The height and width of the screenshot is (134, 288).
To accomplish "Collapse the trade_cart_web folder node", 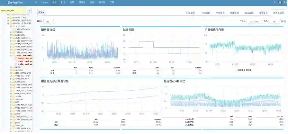I will (11, 55).
